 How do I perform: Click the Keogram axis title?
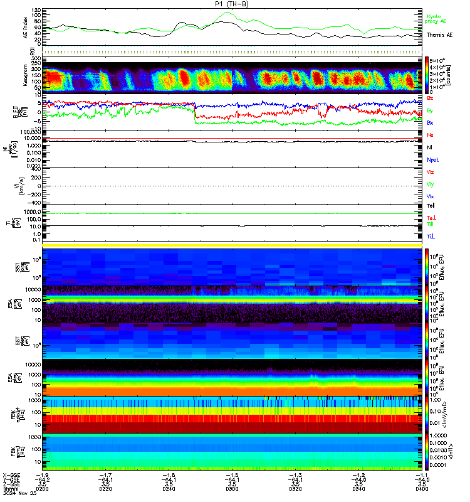[x=25, y=75]
